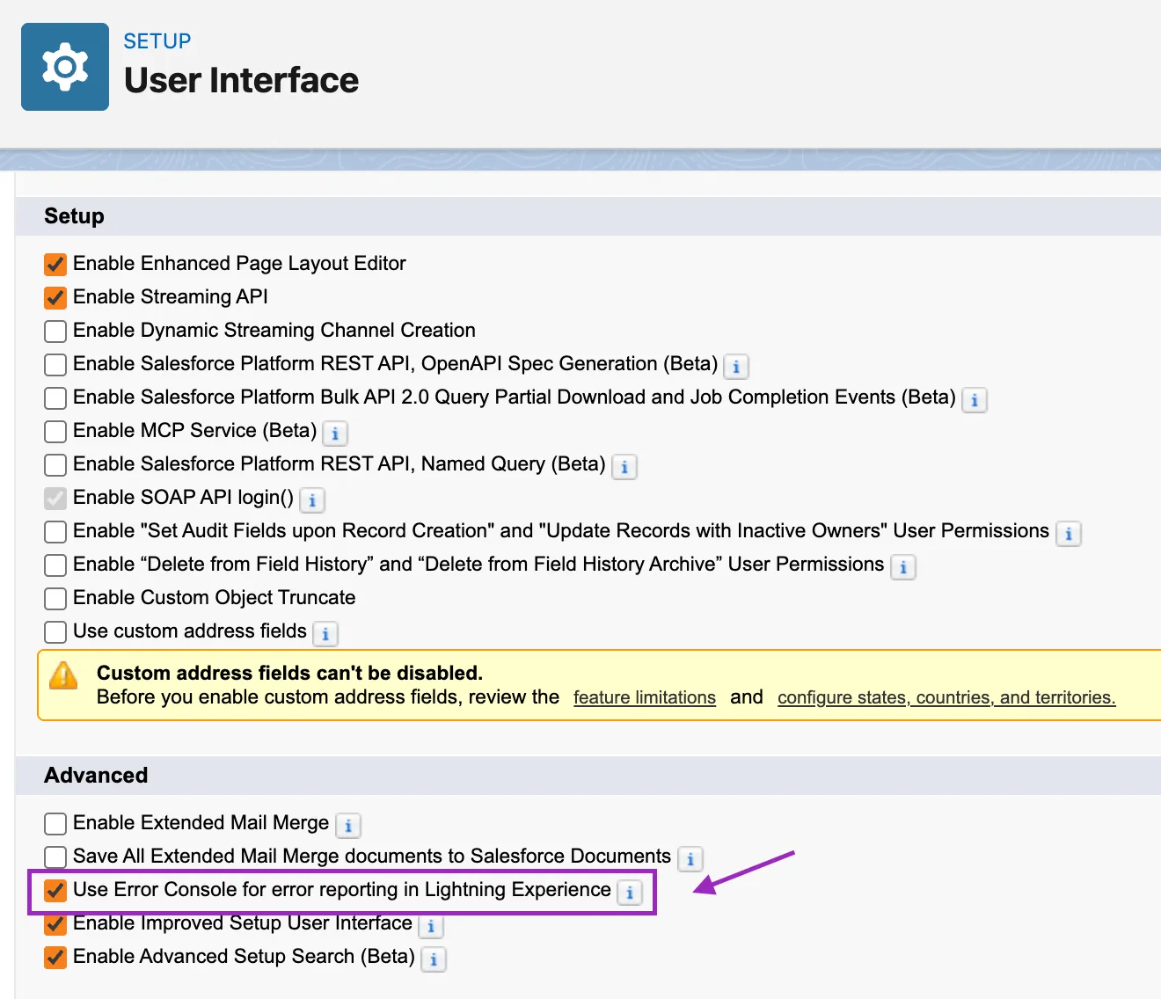
Task: Click the SETUP breadcrumb text
Action: click(x=157, y=41)
